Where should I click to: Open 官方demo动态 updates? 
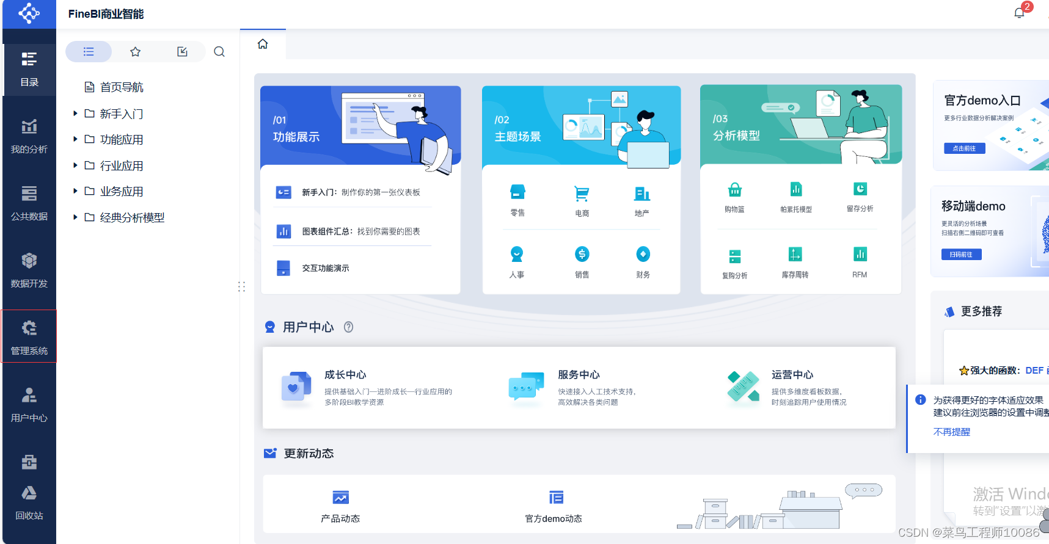pyautogui.click(x=554, y=507)
